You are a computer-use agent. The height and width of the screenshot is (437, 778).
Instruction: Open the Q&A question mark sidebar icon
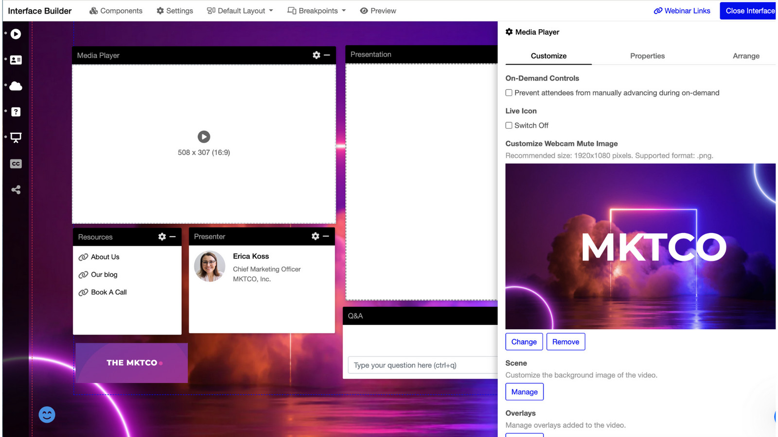(x=16, y=112)
